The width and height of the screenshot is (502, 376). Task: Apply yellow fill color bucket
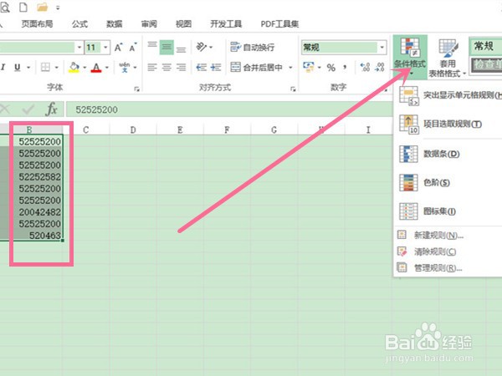74,67
